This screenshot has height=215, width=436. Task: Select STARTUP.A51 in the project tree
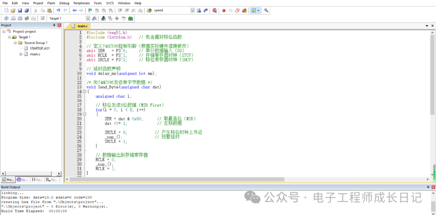(x=40, y=48)
